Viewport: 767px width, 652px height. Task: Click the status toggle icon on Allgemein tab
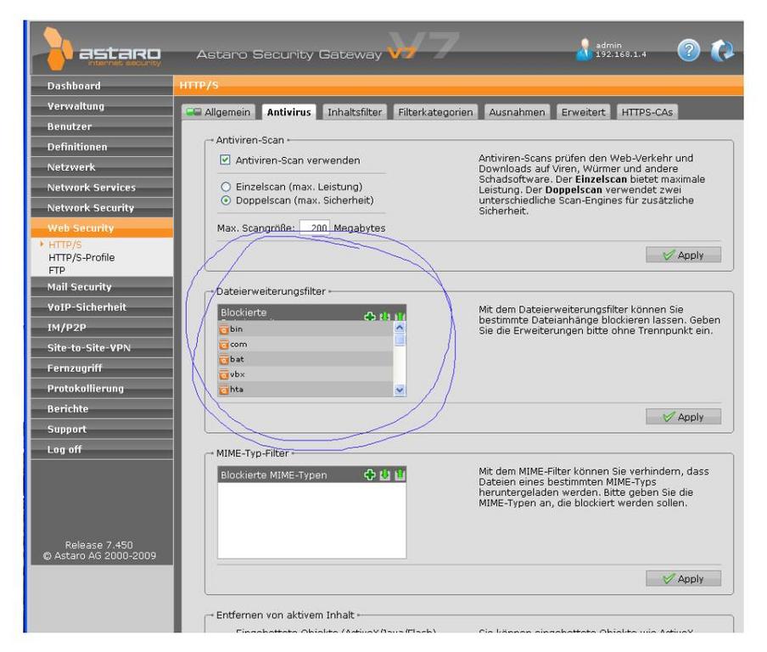(193, 112)
